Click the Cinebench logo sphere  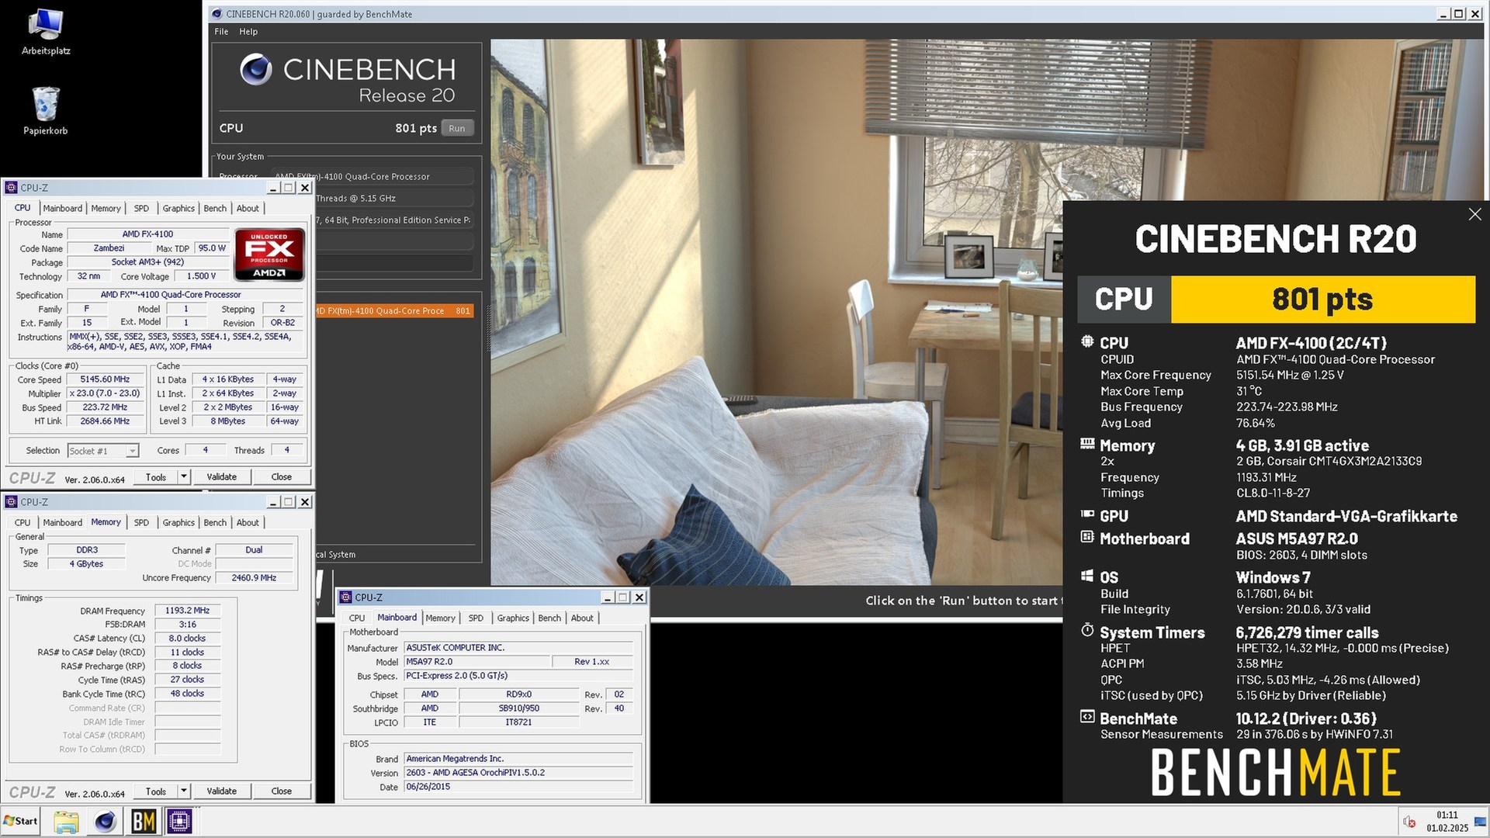(256, 70)
